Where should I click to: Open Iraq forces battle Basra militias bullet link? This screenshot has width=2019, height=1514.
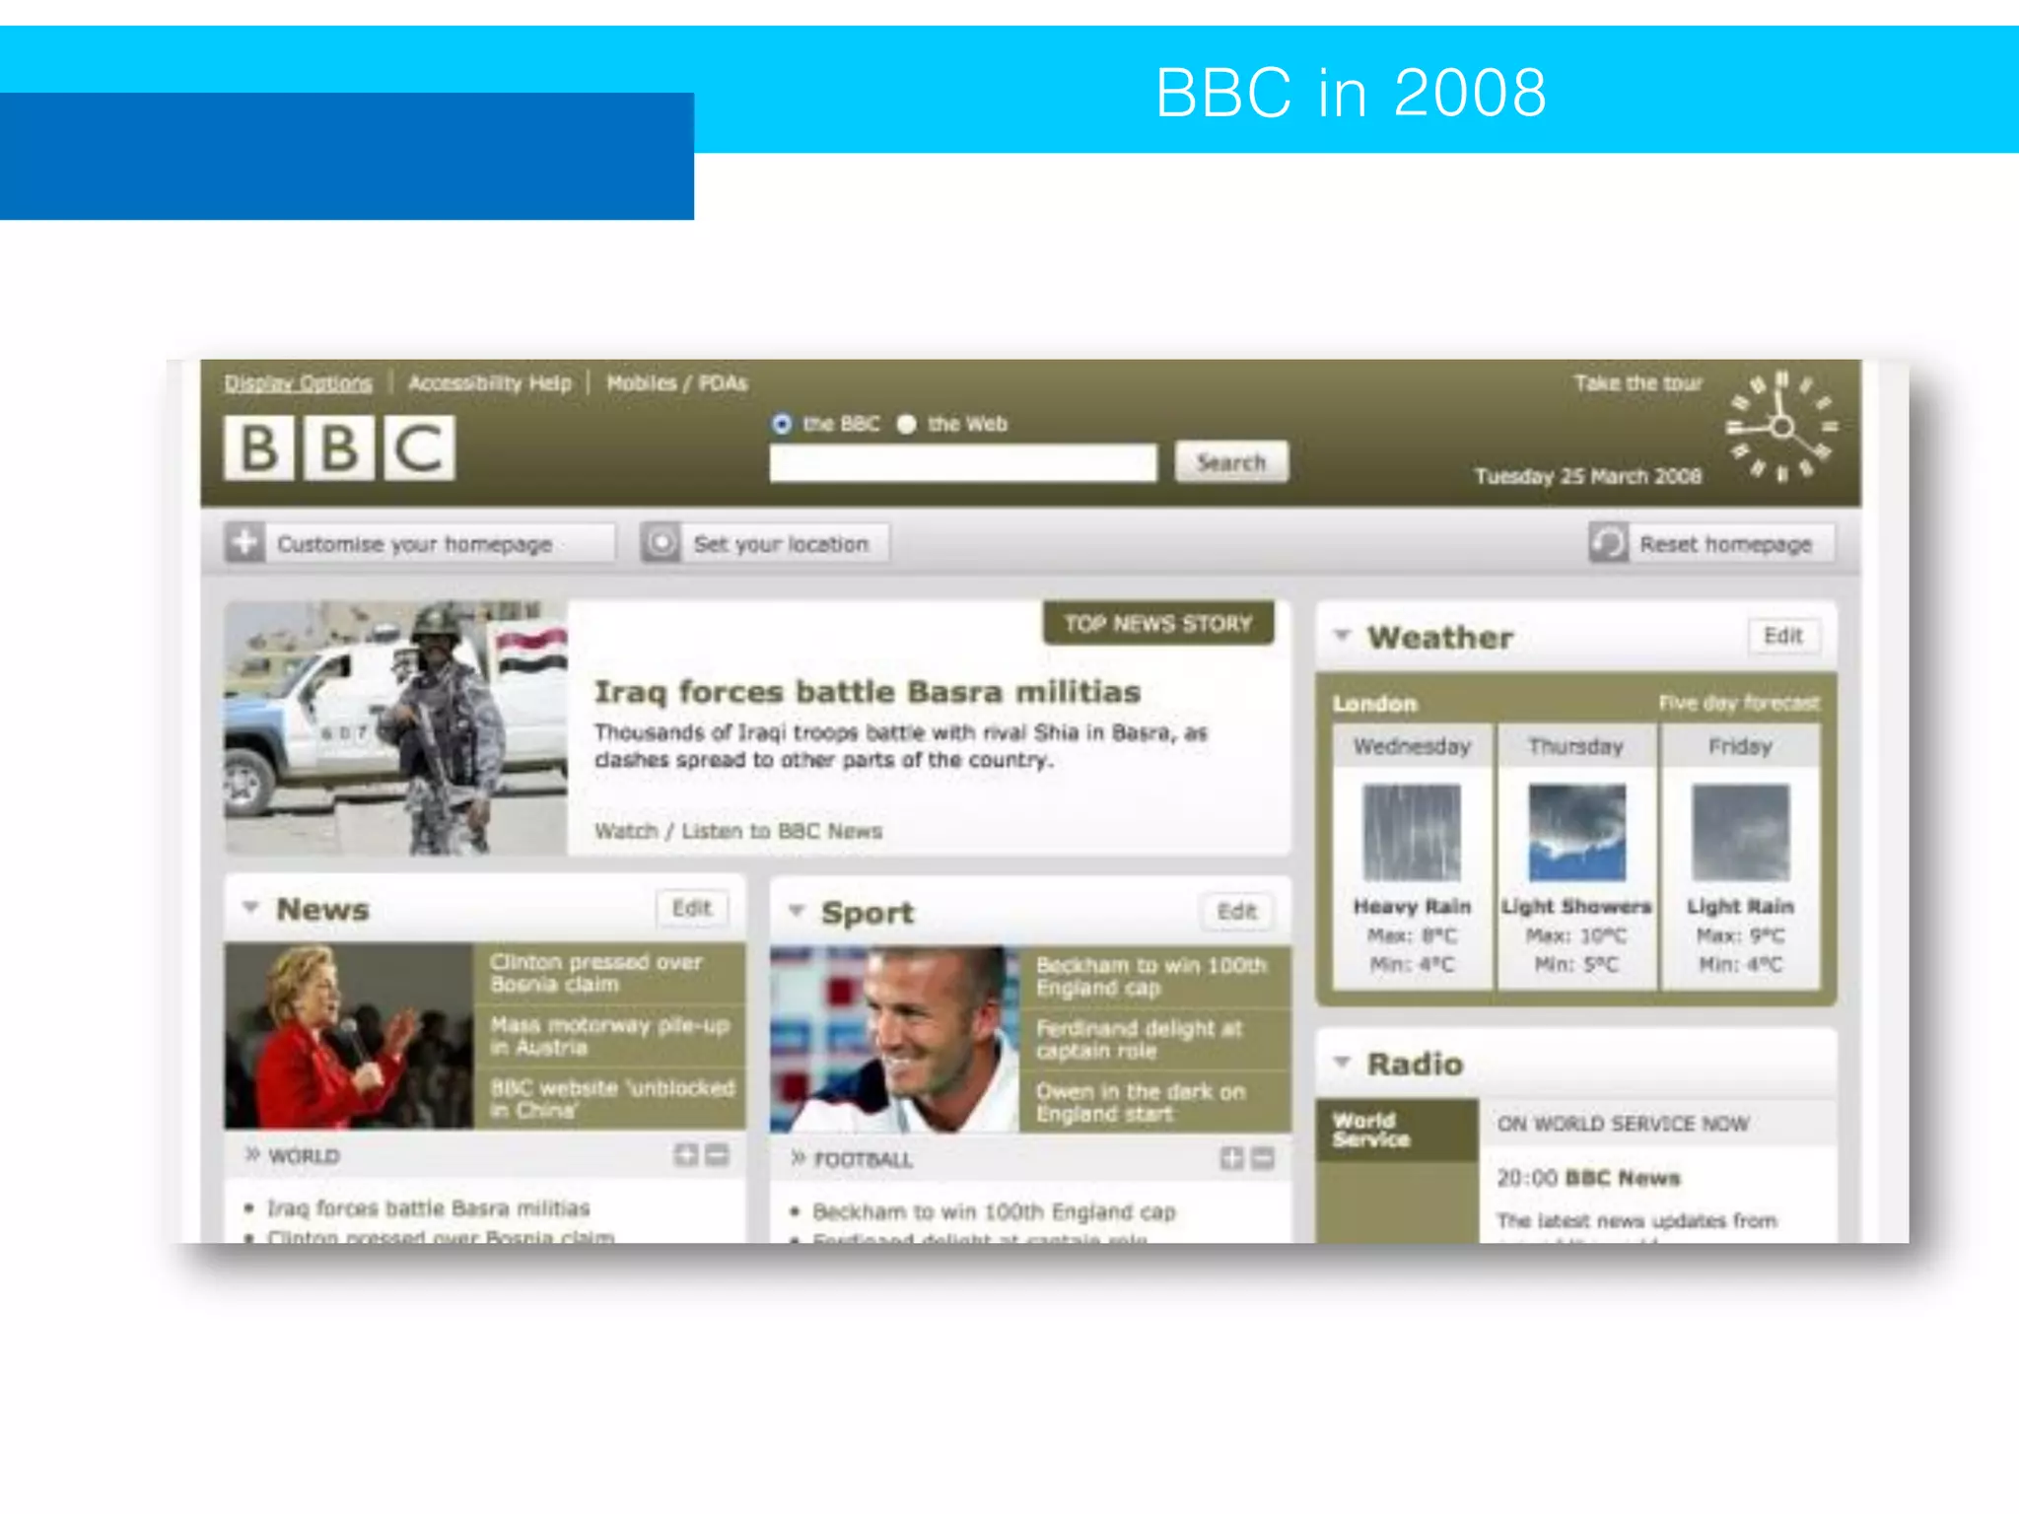[x=429, y=1207]
